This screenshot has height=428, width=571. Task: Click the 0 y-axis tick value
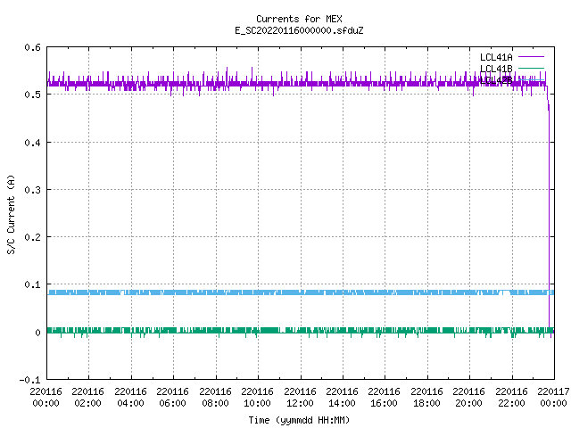tap(37, 333)
